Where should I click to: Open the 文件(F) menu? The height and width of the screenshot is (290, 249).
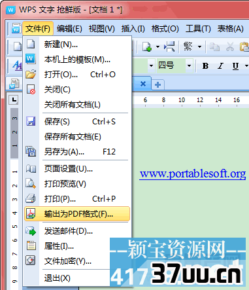[38, 29]
